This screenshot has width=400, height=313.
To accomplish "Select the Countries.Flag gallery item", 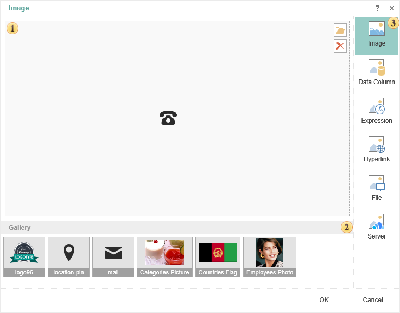I will pyautogui.click(x=218, y=256).
